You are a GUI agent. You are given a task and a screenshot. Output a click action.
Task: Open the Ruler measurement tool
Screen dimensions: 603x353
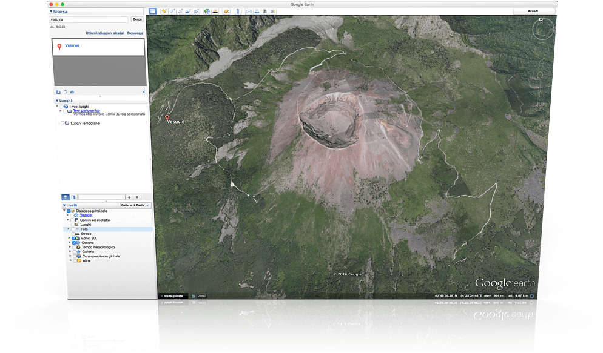237,11
